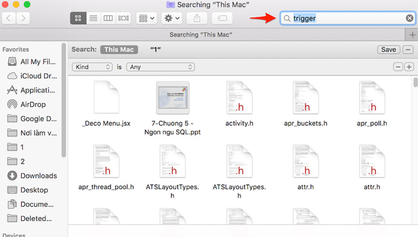This screenshot has width=418, height=237.
Task: Open the item arrangement dropdown
Action: coord(147,18)
